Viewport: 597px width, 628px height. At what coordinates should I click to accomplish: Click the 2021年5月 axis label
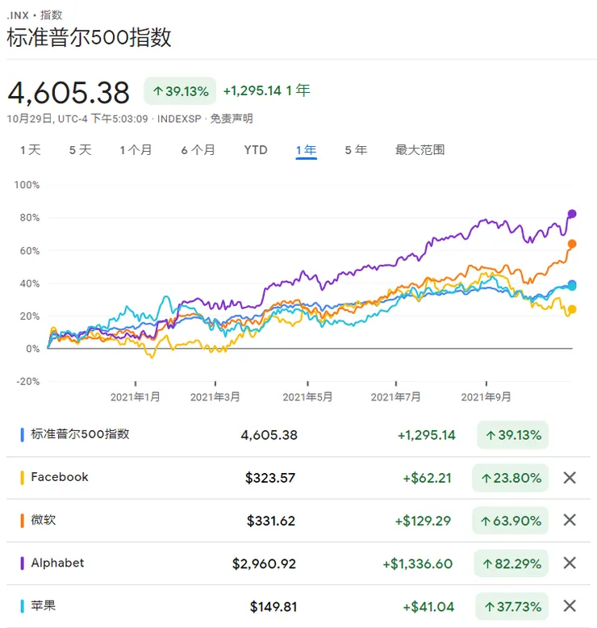coord(307,397)
